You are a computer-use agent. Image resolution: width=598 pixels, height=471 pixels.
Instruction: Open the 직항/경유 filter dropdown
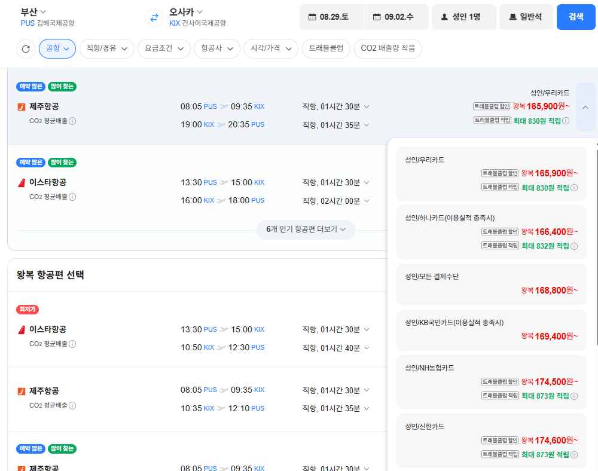point(107,48)
